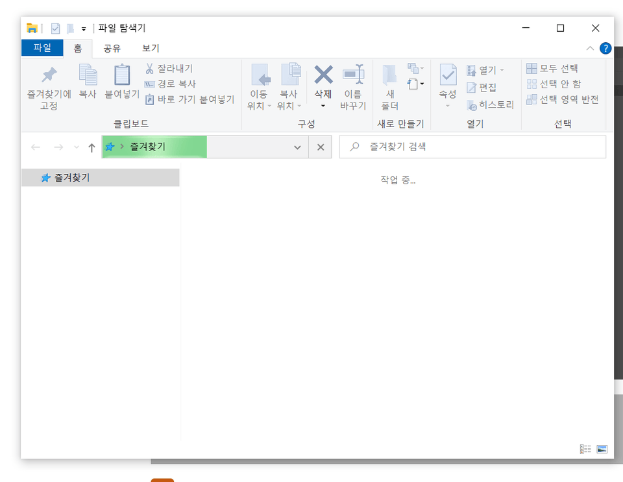Expand the address bar history dropdown
Image resolution: width=623 pixels, height=482 pixels.
tap(297, 147)
